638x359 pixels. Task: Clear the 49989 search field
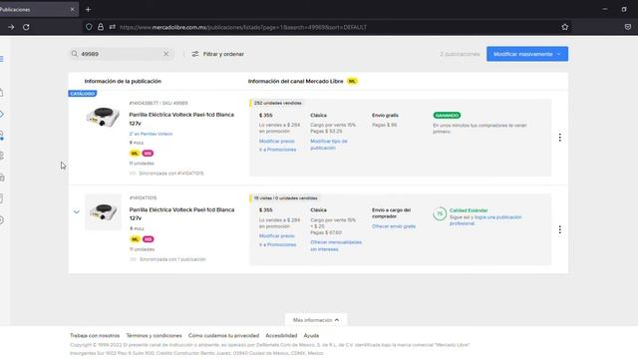click(x=166, y=54)
